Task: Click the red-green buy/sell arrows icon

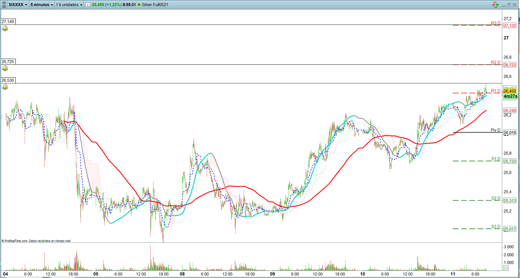Action: 495,5
